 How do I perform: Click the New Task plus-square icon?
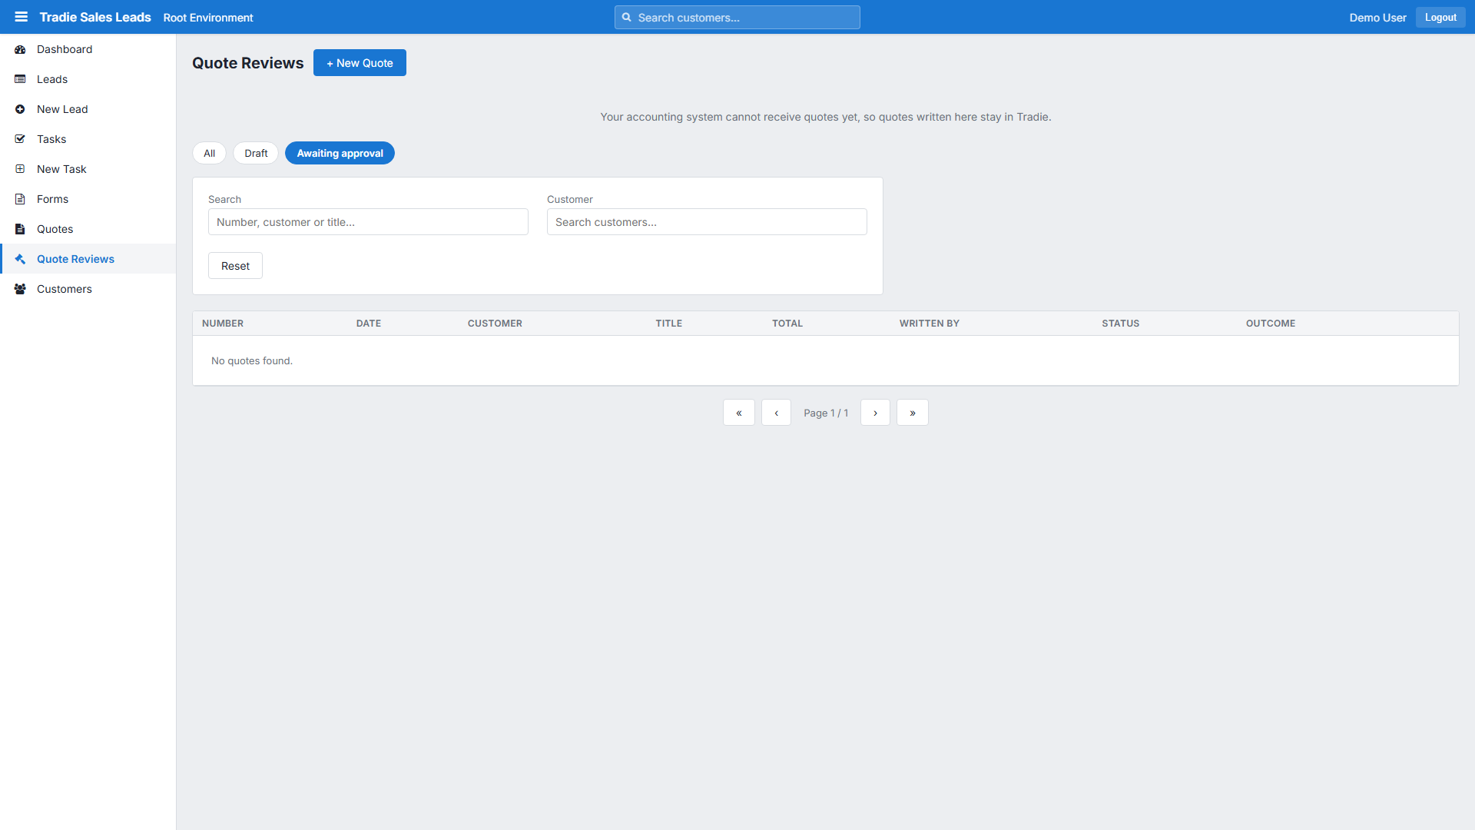click(20, 169)
